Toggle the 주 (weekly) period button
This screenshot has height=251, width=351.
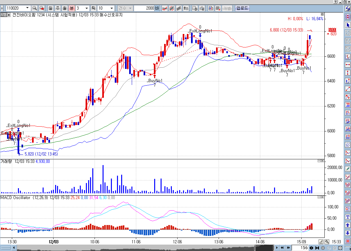pyautogui.click(x=57, y=8)
